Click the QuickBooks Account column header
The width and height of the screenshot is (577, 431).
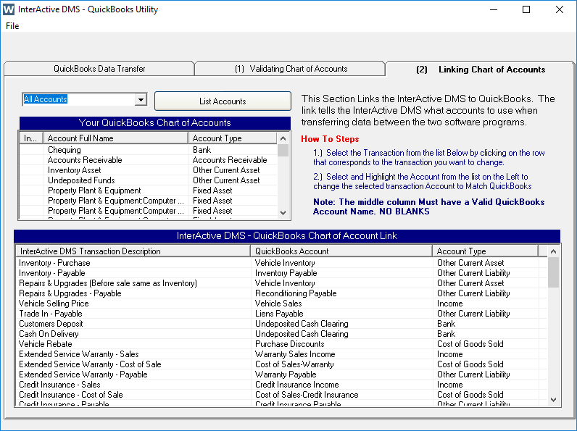click(341, 251)
